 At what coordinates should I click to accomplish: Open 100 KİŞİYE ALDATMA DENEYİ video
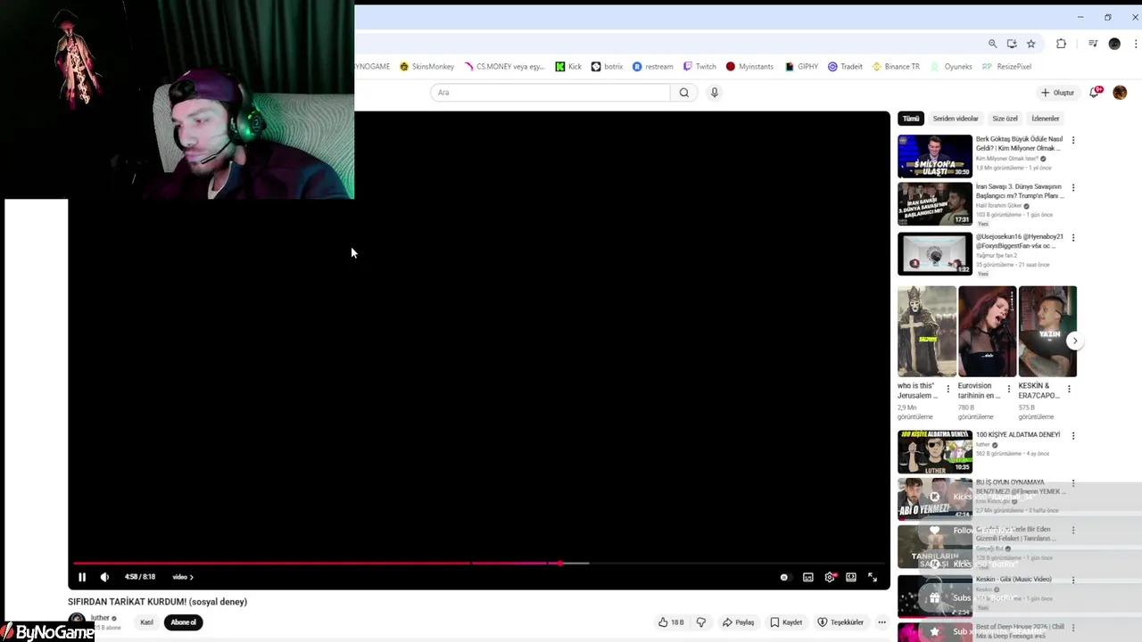click(935, 452)
